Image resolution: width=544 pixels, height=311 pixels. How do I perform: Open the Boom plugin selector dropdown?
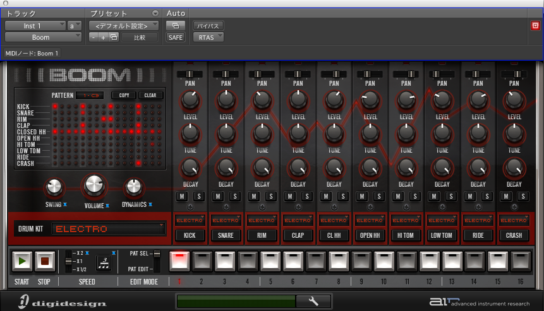43,37
